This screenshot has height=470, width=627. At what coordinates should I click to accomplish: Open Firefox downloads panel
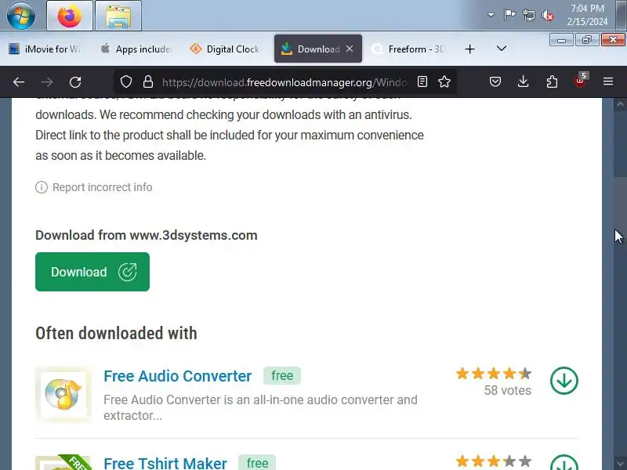[x=523, y=82]
